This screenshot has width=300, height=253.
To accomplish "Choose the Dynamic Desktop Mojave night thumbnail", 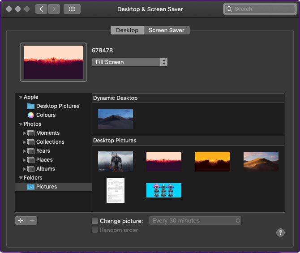I will pyautogui.click(x=116, y=119).
